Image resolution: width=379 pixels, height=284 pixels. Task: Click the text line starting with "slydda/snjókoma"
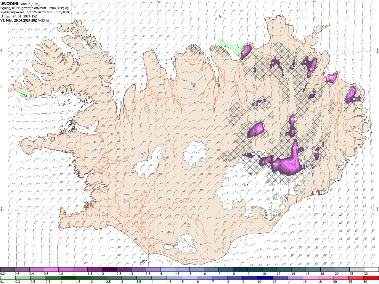pos(35,12)
